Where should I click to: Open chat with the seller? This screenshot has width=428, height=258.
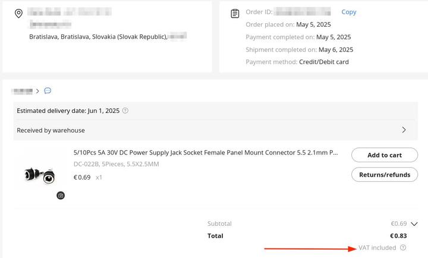[48, 91]
